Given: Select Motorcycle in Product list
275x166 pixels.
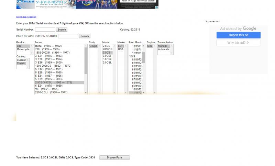Looking at the screenshot, I should click(x=23, y=49).
